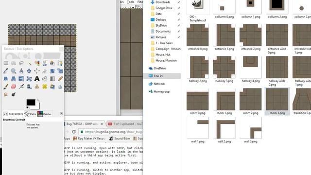Pick the Paintbrush tool

(6, 87)
